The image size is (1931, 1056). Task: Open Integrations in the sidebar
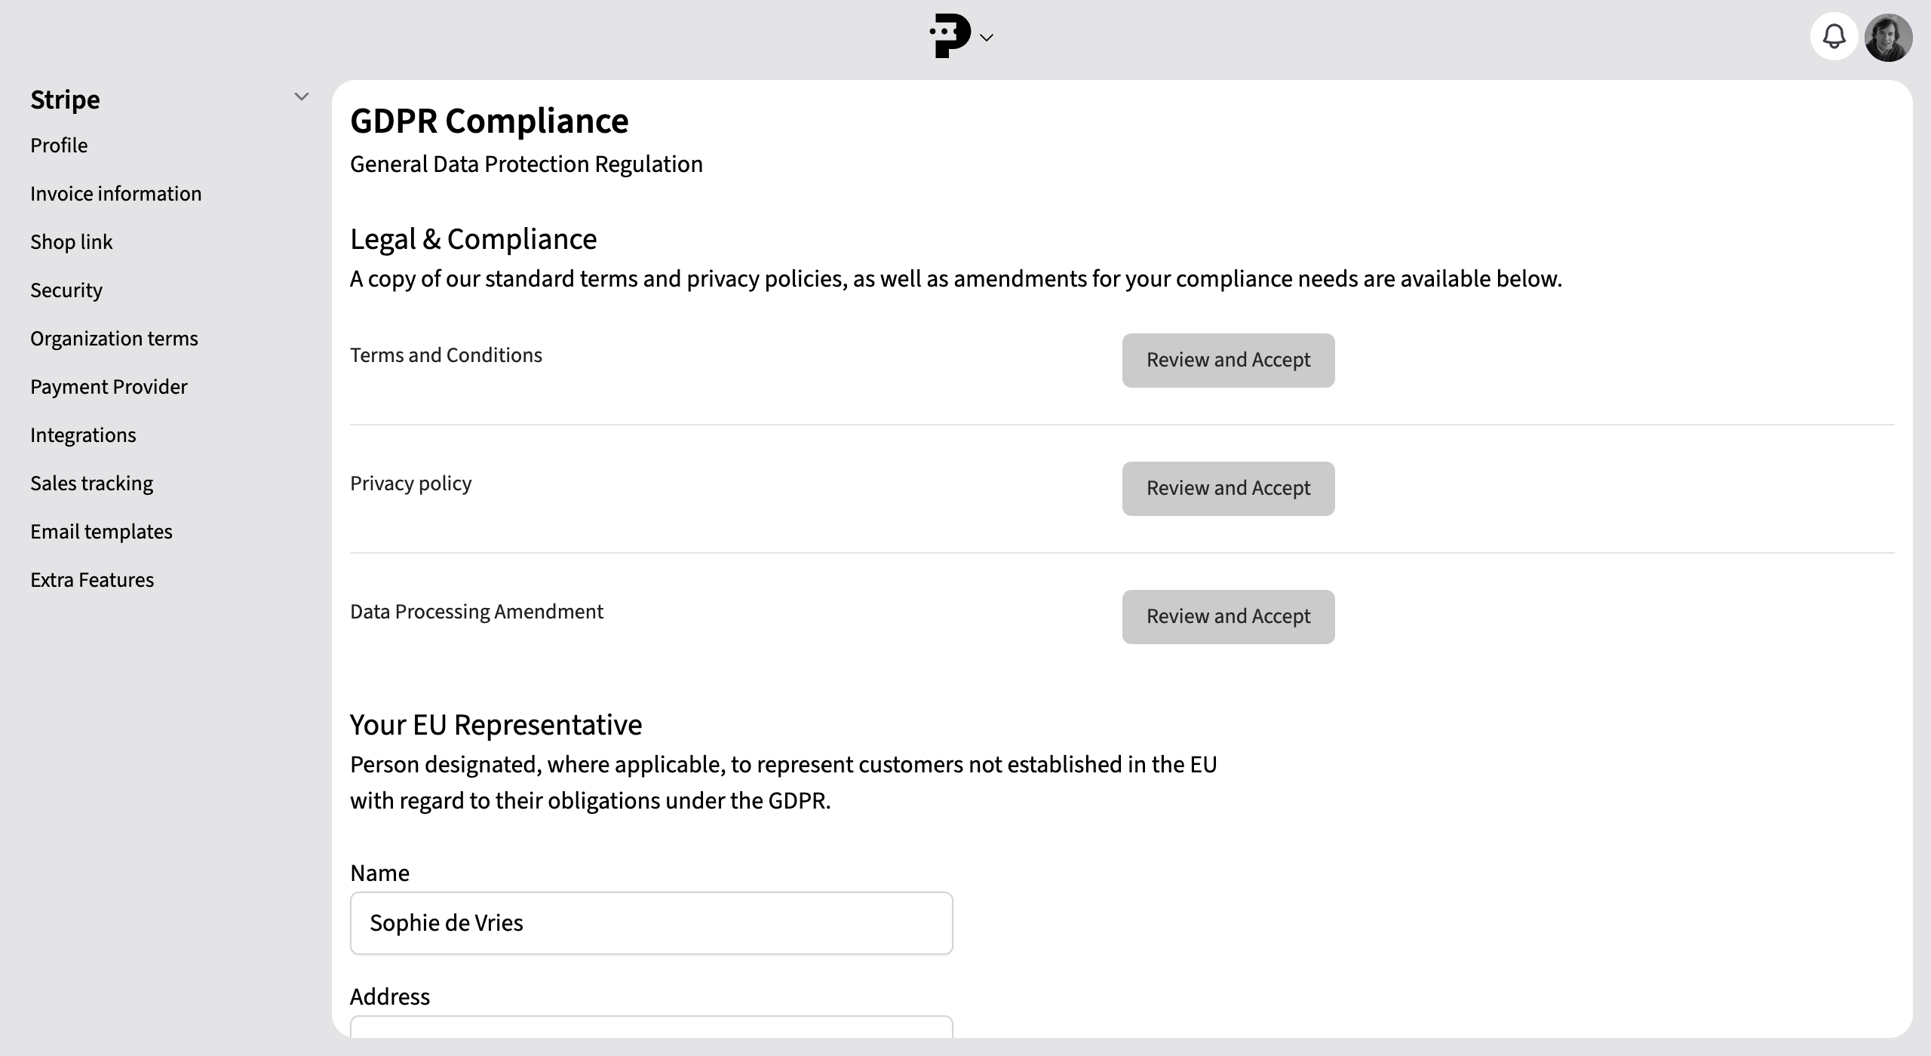click(83, 435)
